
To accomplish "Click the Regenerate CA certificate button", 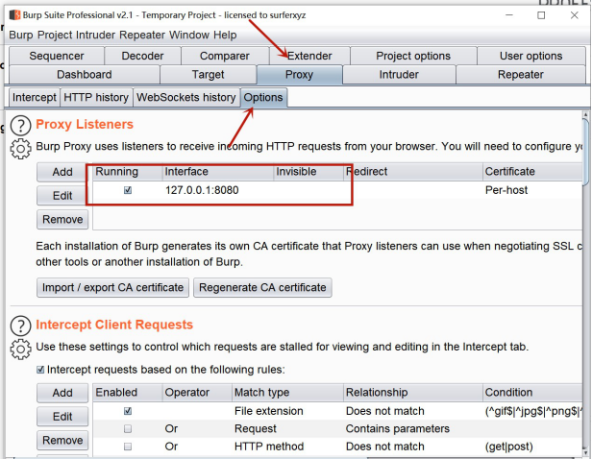I will [262, 287].
